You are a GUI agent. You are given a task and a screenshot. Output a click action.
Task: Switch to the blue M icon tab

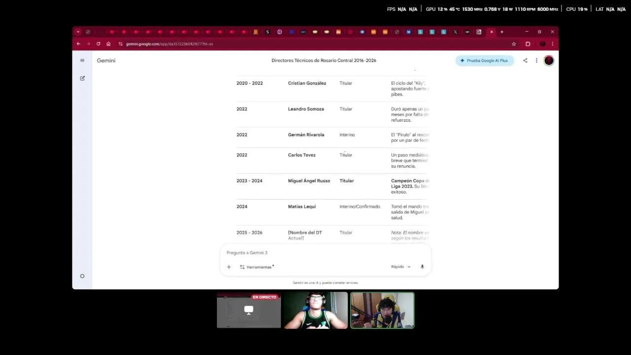(x=409, y=32)
